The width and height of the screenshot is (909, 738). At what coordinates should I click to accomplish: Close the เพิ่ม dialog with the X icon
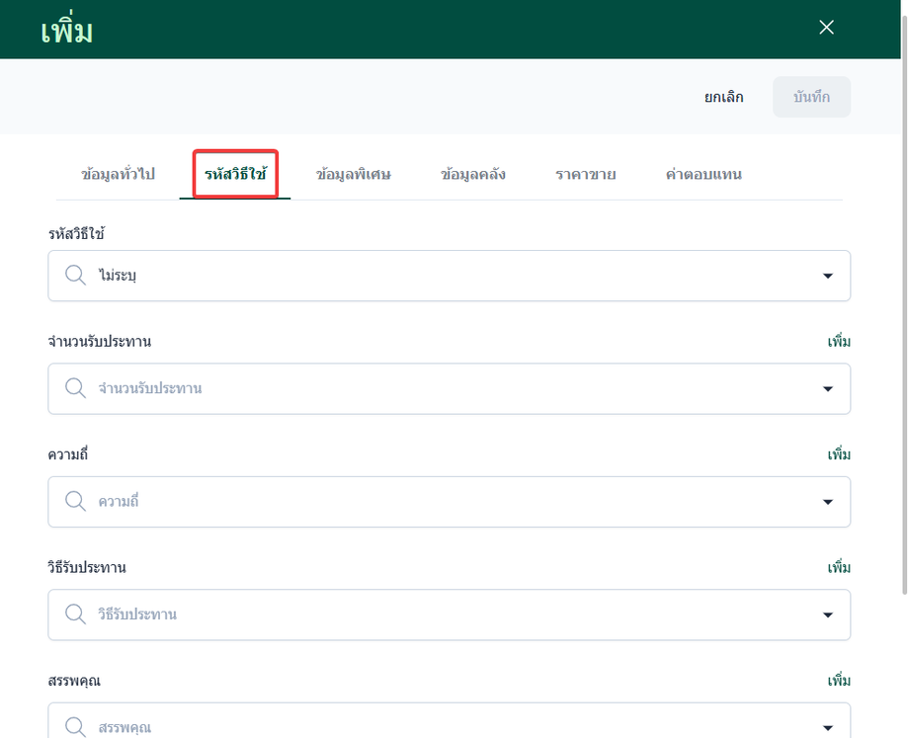pos(826,28)
